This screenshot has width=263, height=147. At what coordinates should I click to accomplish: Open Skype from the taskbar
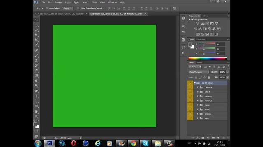(145, 143)
